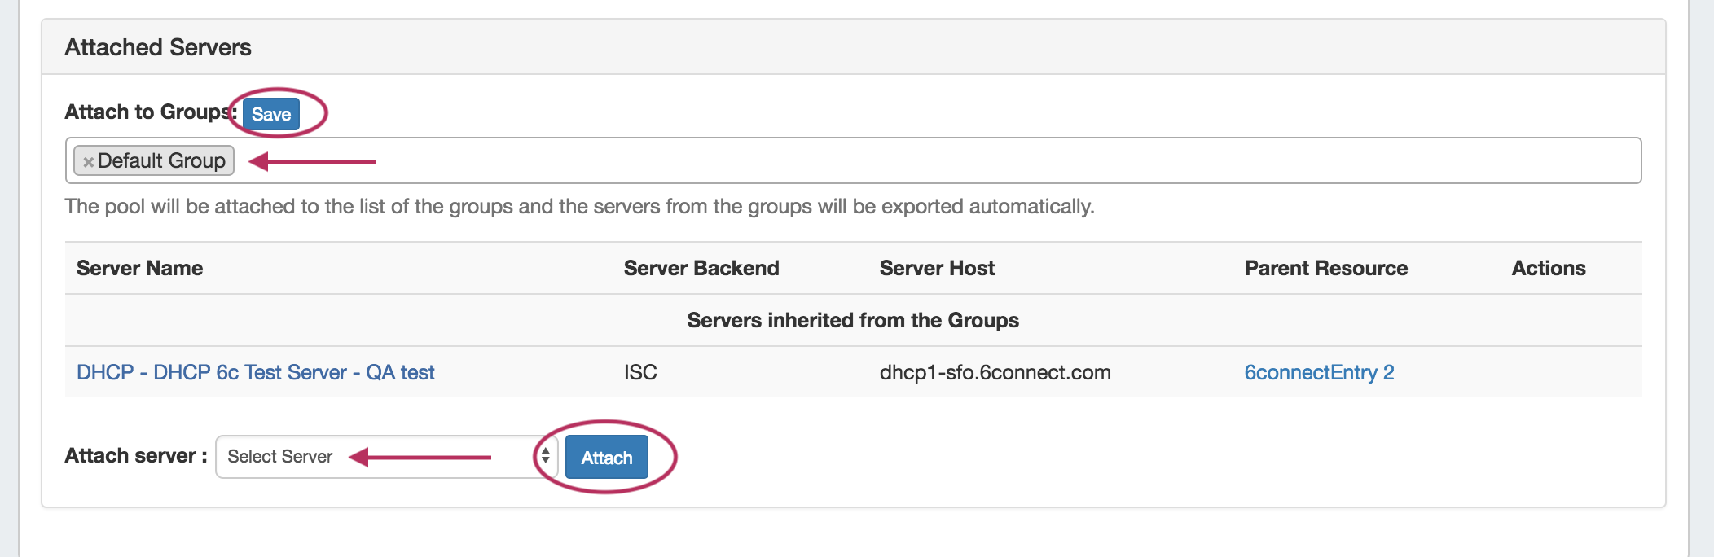Click the Attach to Groups label
This screenshot has height=557, width=1714.
click(147, 112)
